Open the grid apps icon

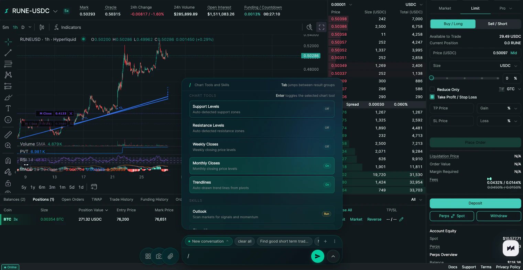[x=148, y=256]
